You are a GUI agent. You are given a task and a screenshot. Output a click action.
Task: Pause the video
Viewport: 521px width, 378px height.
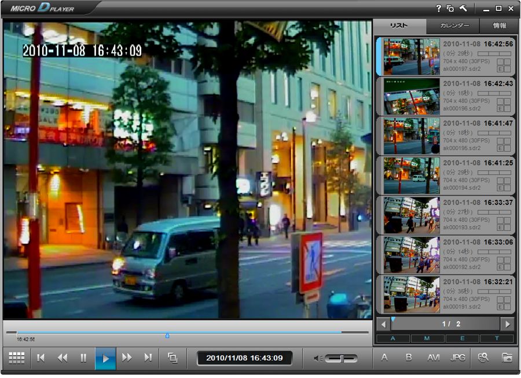click(x=83, y=358)
